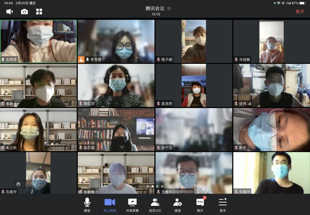Open meeting info icon beside 腾讯会议

click(169, 8)
